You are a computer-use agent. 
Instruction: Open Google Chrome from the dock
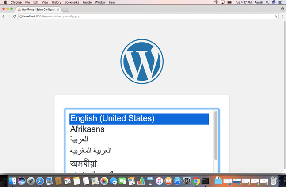pos(196,181)
